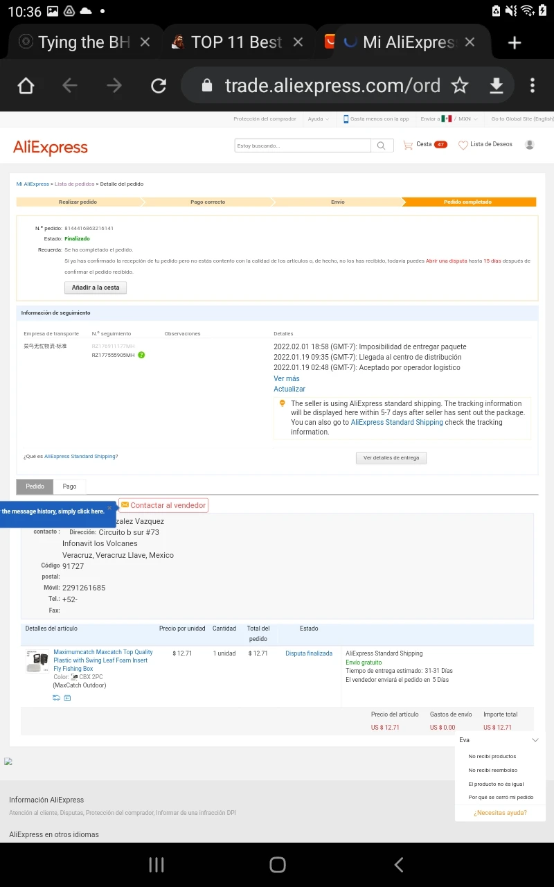
Task: Select the Pago tab
Action: click(69, 486)
